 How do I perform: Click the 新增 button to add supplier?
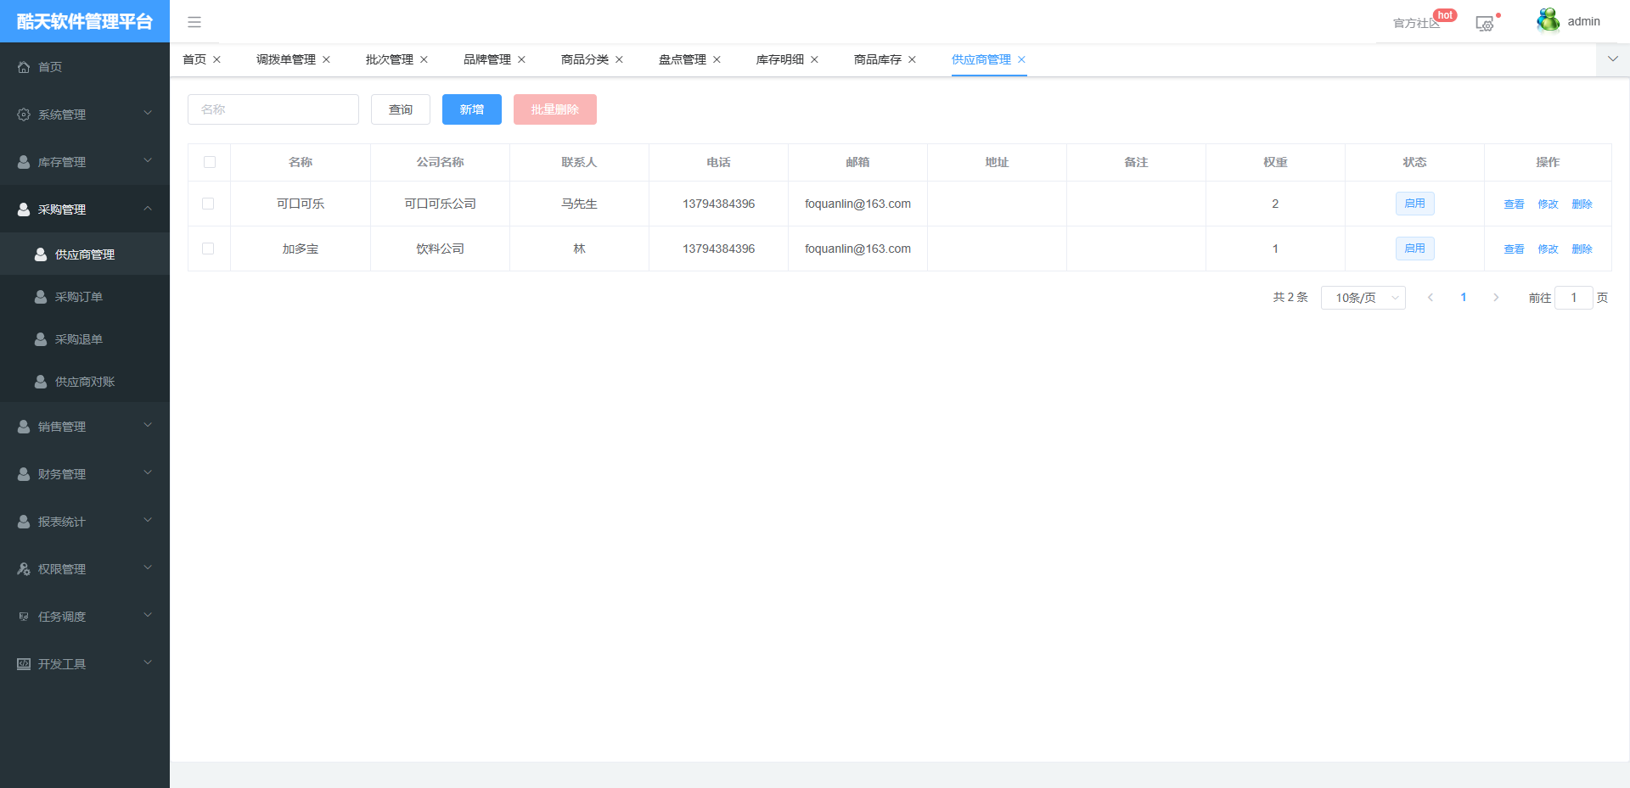coord(471,109)
